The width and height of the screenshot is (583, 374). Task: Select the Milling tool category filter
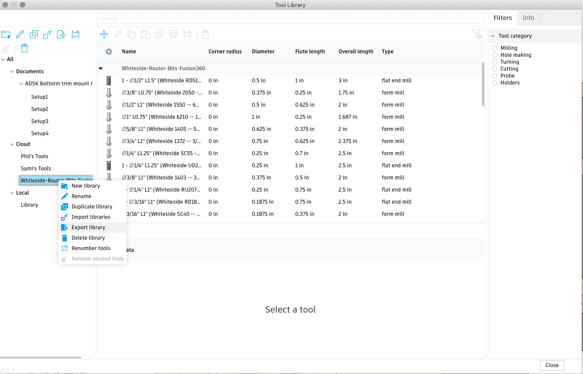click(495, 48)
